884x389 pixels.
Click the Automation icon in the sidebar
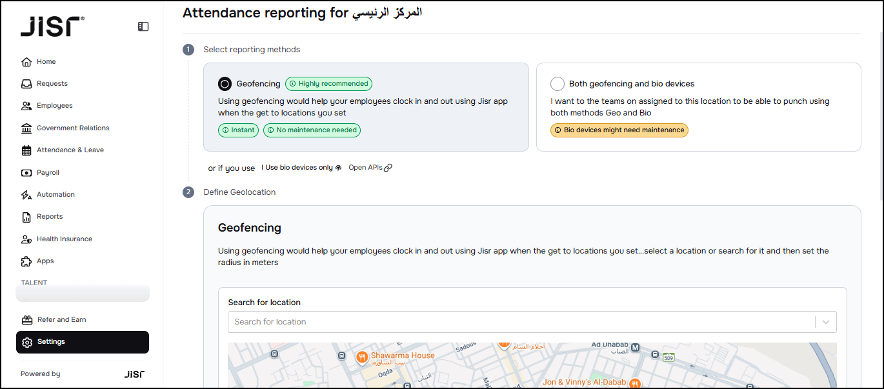click(x=26, y=195)
